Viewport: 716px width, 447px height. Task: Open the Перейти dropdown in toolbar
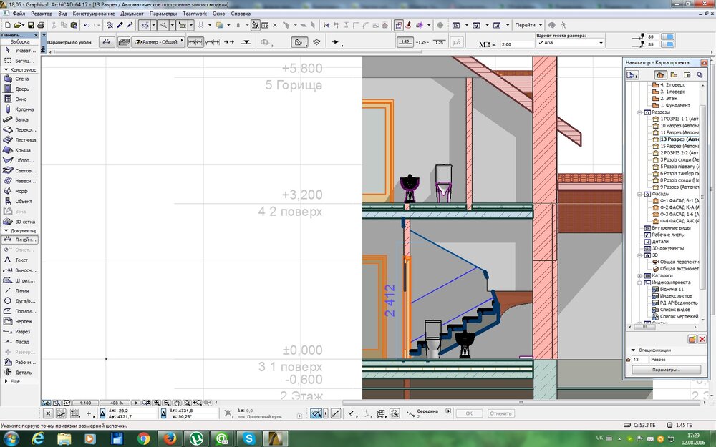point(528,25)
